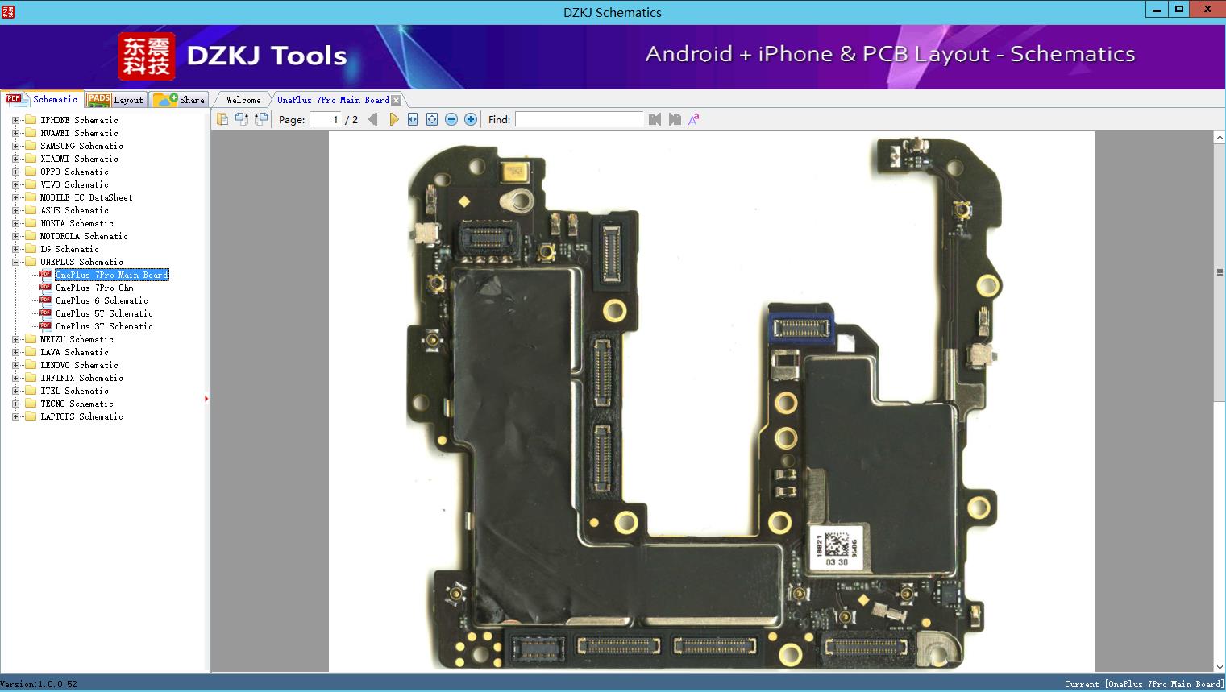Zoom out with the minus icon
This screenshot has height=692, width=1226.
[451, 119]
